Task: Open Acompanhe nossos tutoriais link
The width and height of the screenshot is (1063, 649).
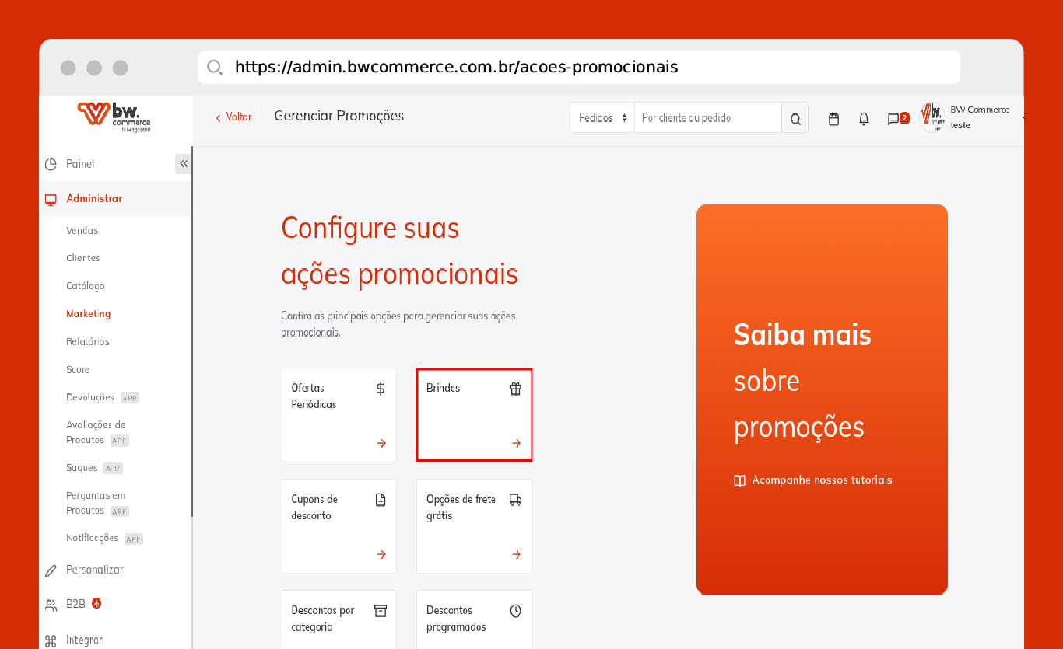Action: tap(821, 480)
